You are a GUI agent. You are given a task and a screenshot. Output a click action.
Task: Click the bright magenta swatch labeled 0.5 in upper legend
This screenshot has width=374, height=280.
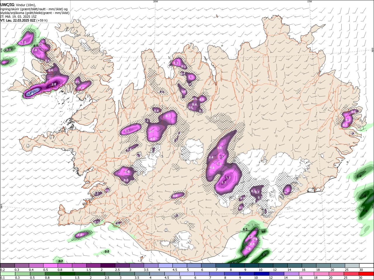click(51, 266)
